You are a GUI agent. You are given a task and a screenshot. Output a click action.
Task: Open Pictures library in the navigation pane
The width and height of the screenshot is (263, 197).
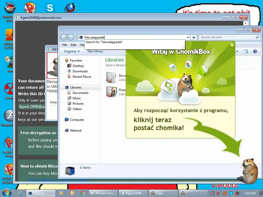coord(78,103)
